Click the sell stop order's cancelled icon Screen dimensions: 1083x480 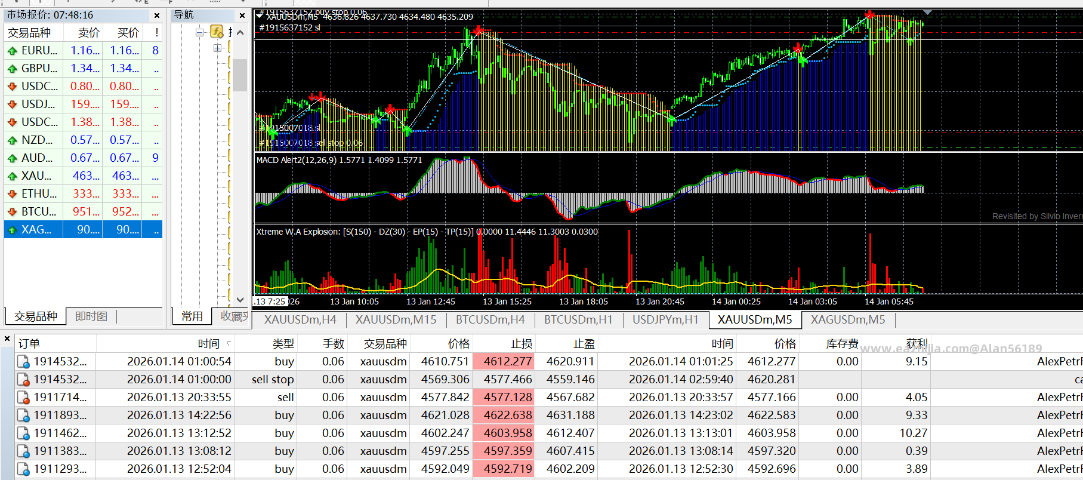coord(23,380)
